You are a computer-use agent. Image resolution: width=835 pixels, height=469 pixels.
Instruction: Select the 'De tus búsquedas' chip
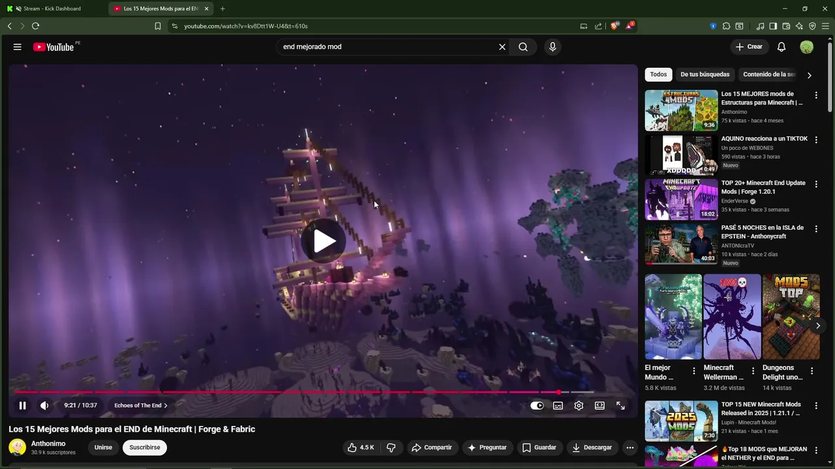coord(705,74)
